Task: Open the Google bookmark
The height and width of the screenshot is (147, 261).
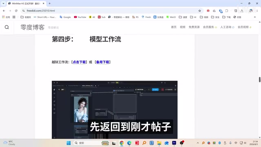Action: [x=65, y=17]
